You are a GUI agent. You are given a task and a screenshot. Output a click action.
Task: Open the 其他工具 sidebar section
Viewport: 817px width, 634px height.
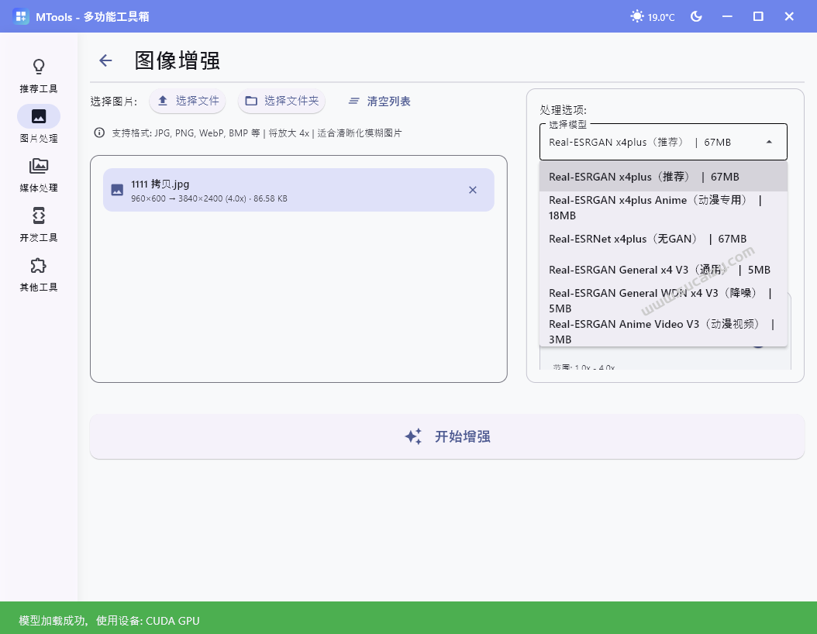[x=38, y=276]
